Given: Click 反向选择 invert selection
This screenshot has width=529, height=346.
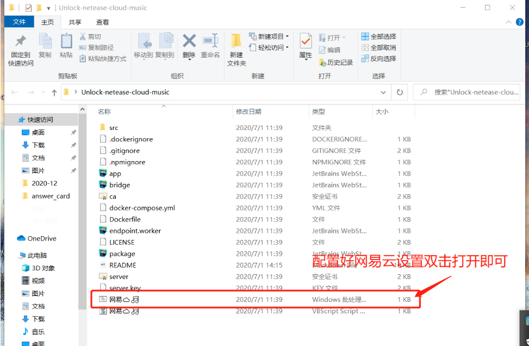Looking at the screenshot, I should click(378, 58).
